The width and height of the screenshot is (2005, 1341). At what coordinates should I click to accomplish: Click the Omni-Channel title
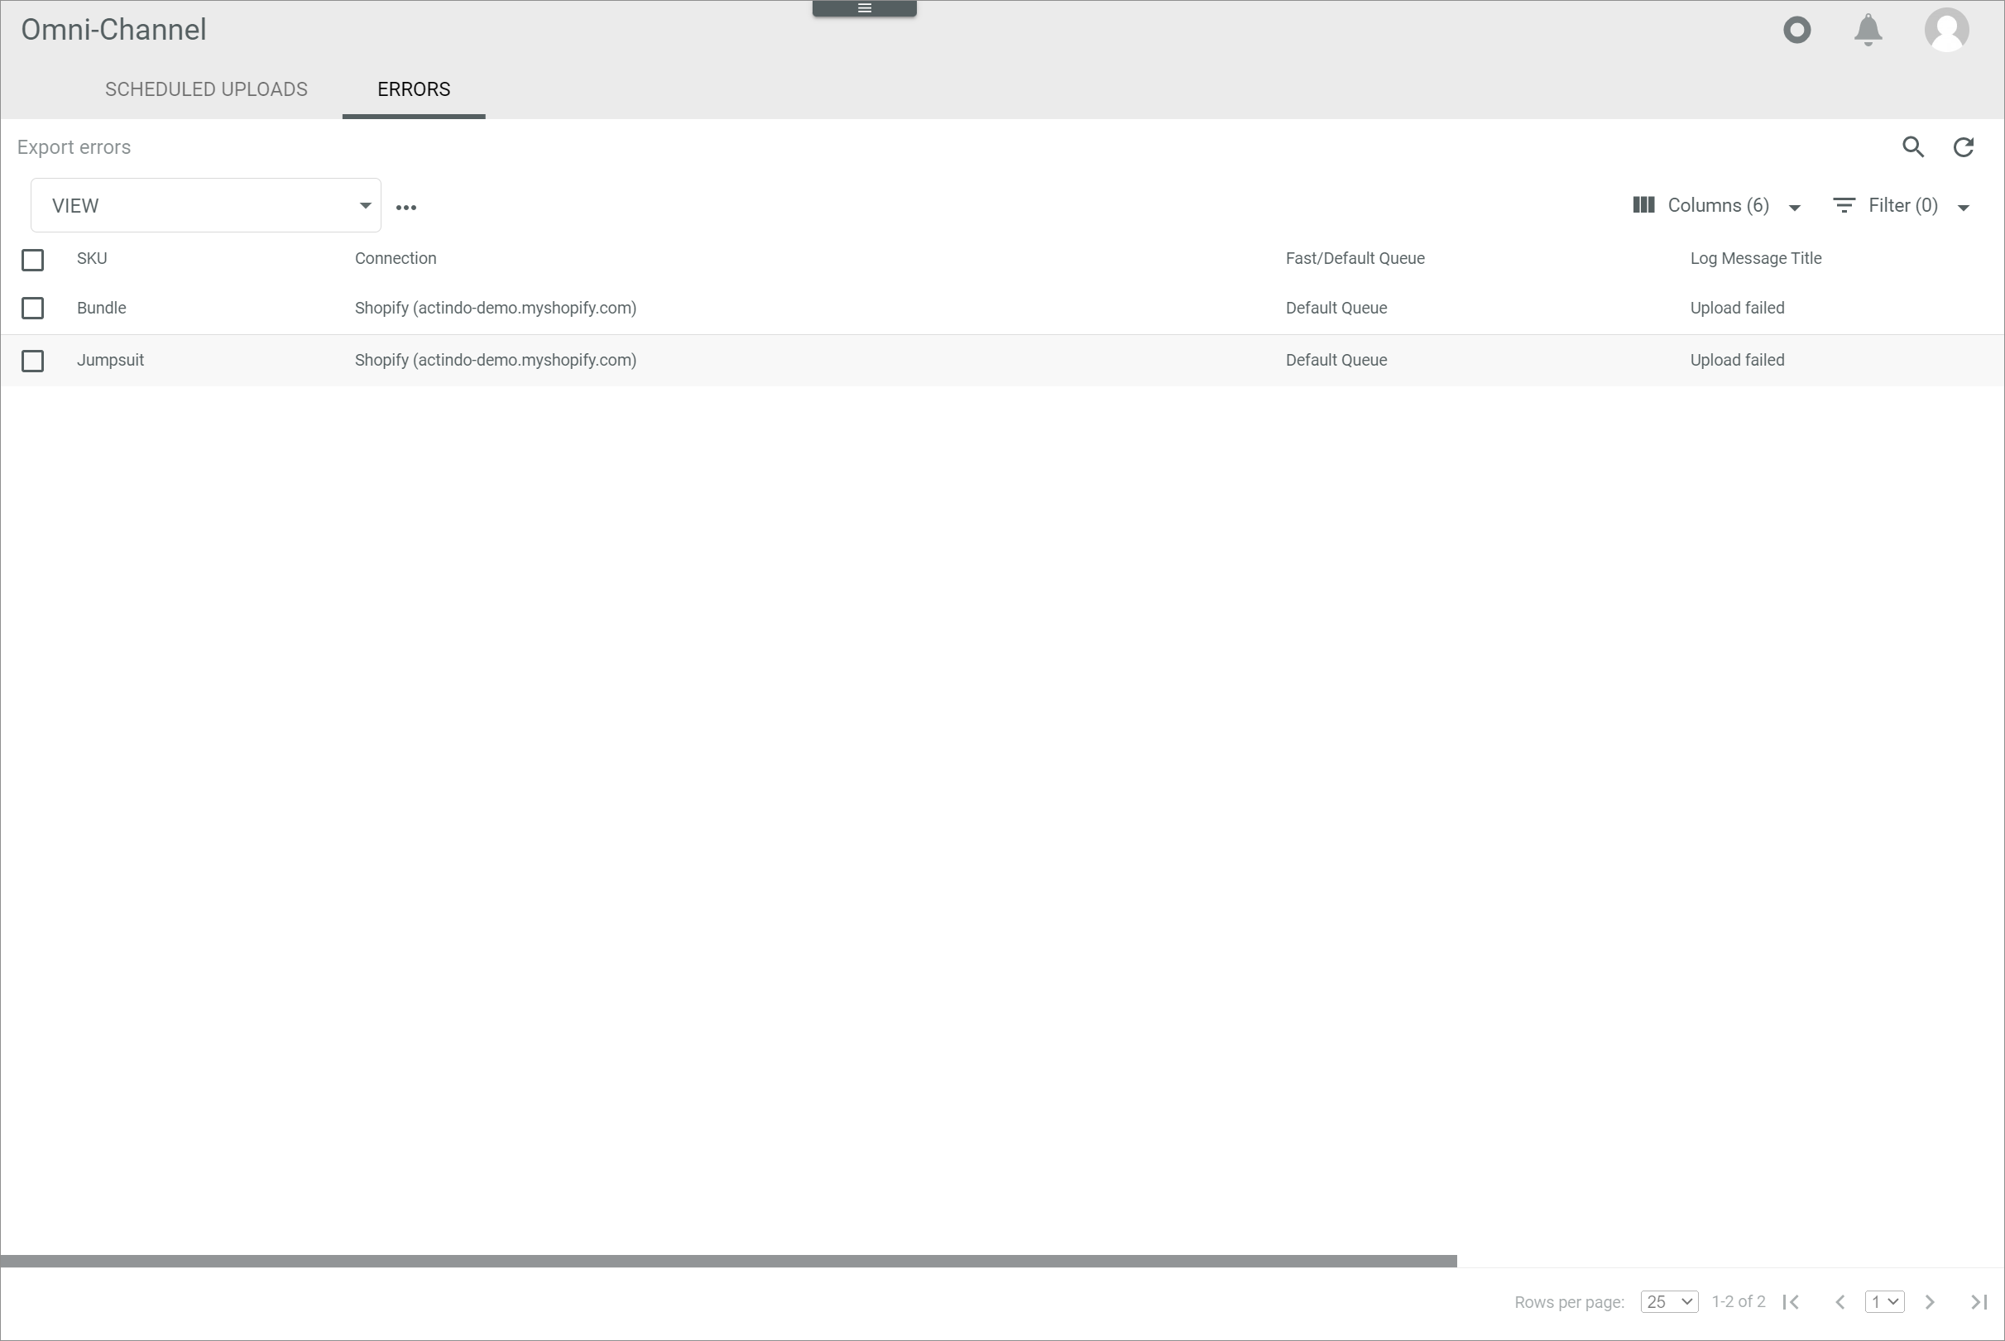[x=113, y=30]
